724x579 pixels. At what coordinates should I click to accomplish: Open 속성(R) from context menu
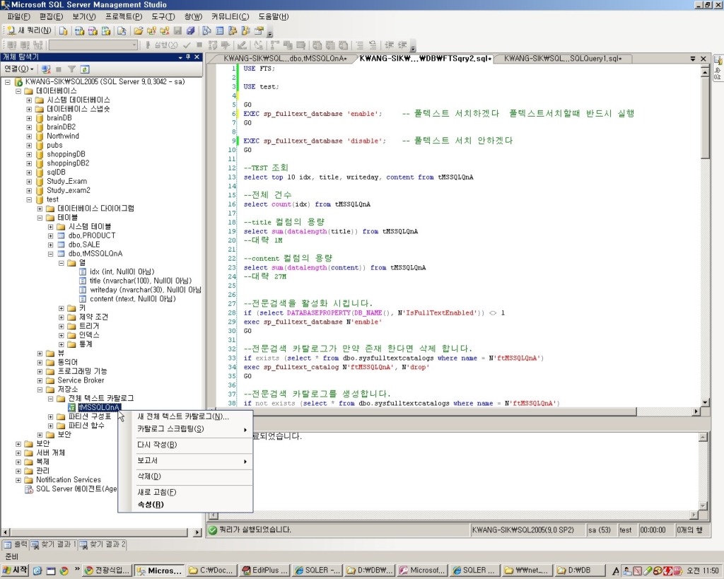click(185, 505)
